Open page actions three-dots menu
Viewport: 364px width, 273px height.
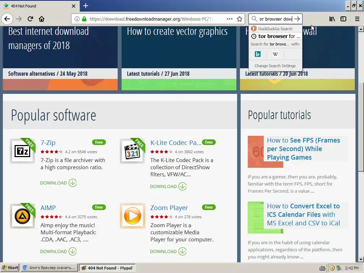(x=229, y=19)
